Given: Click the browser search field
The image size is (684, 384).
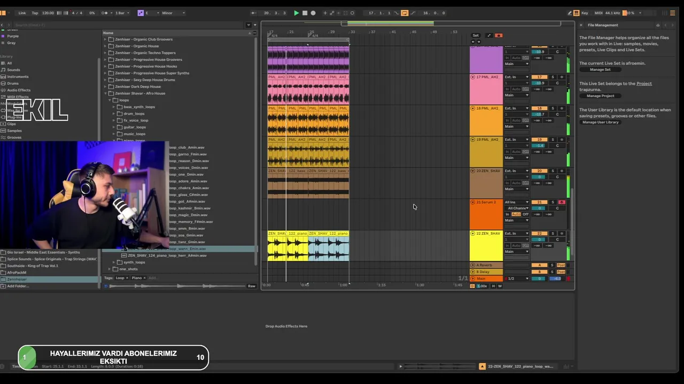Looking at the screenshot, I should [x=128, y=25].
